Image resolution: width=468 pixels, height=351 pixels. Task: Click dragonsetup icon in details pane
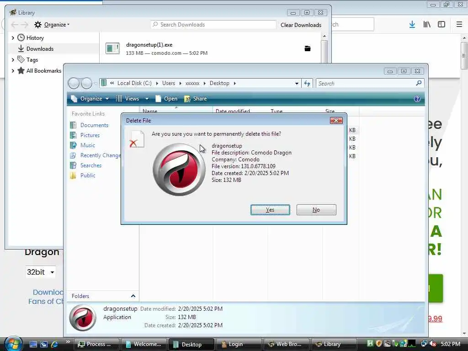83,318
